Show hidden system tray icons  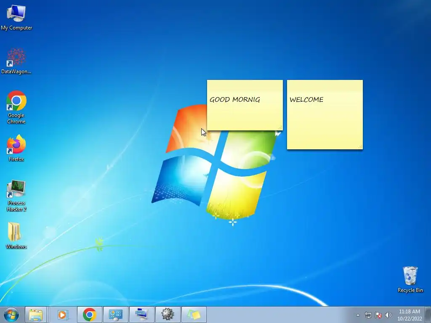(358, 315)
